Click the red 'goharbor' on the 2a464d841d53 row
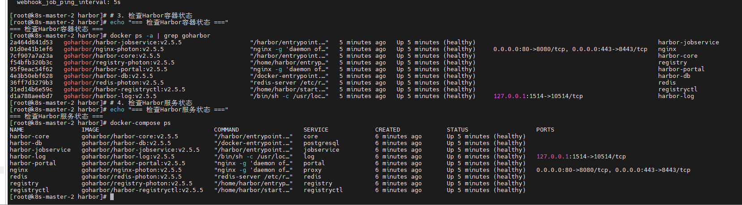Image resolution: width=742 pixels, height=205 pixels. pyautogui.click(x=78, y=43)
